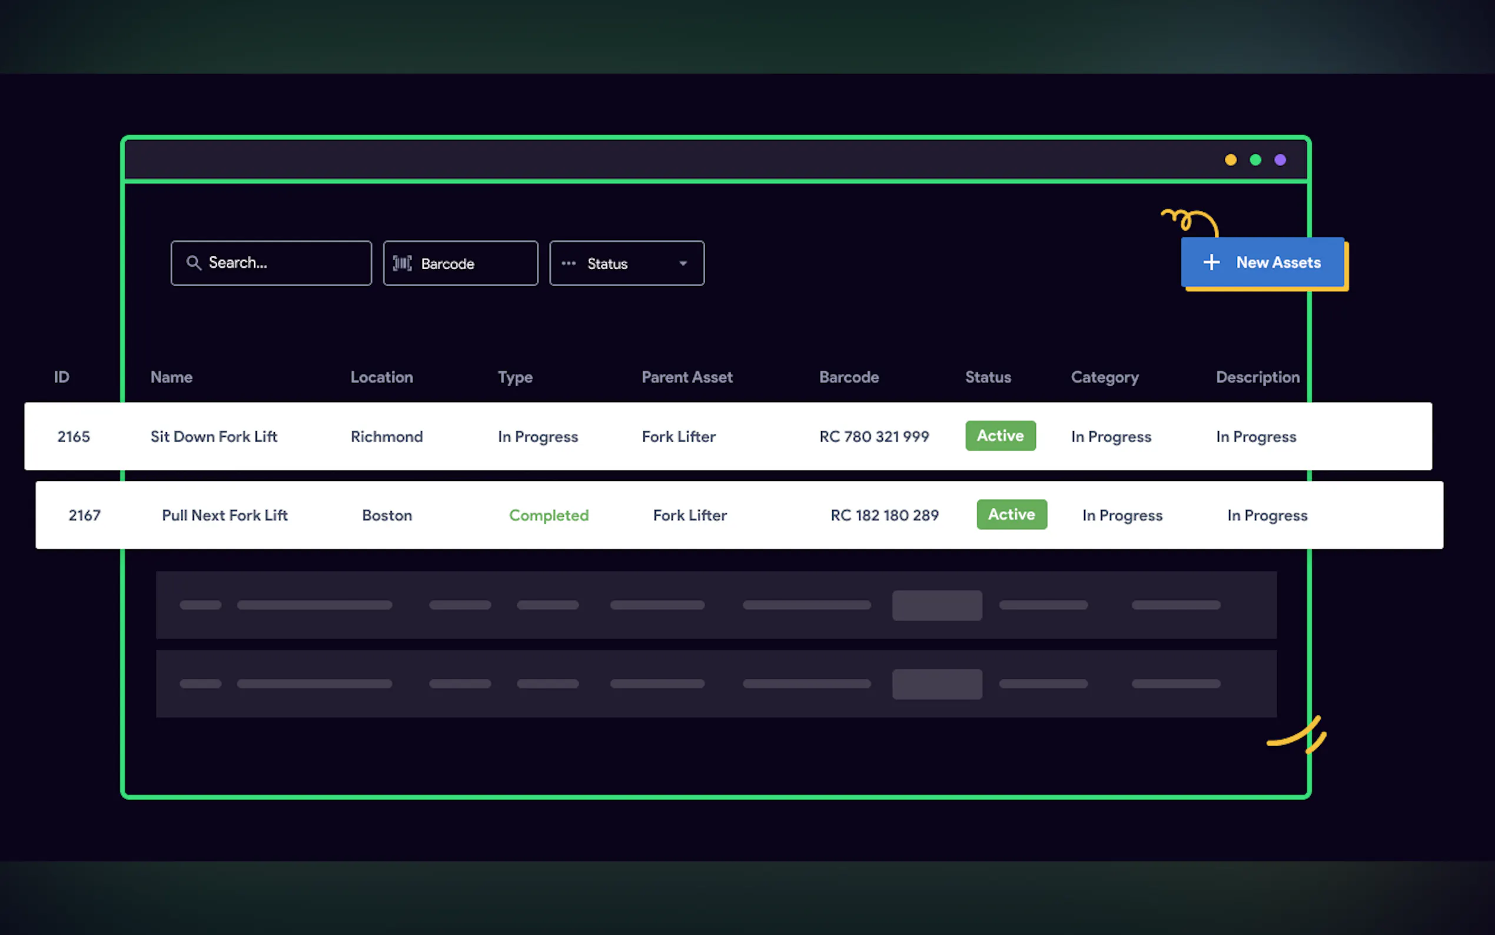This screenshot has width=1495, height=935.
Task: Click the plus icon on New Assets
Action: 1211,262
